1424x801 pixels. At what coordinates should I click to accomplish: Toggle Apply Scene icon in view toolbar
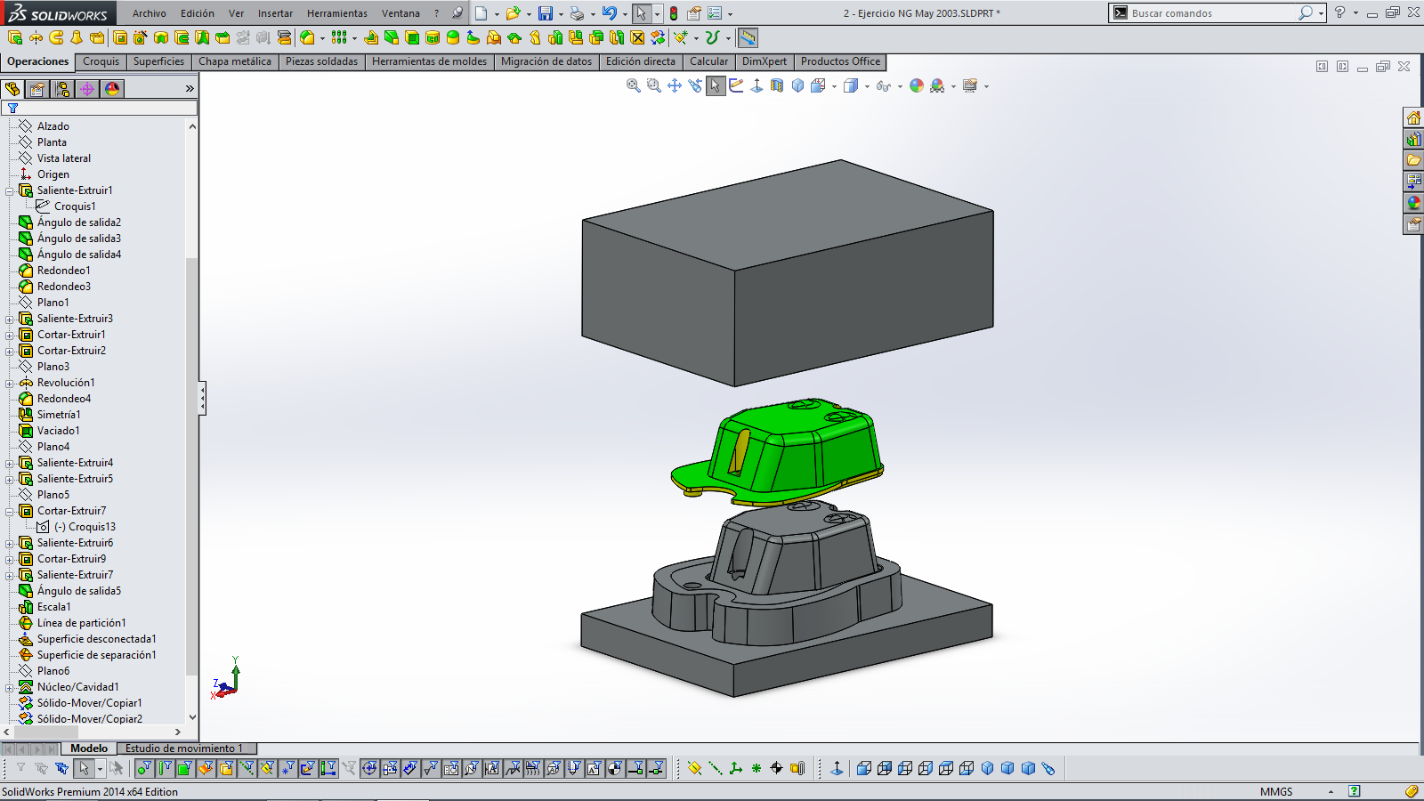[937, 86]
